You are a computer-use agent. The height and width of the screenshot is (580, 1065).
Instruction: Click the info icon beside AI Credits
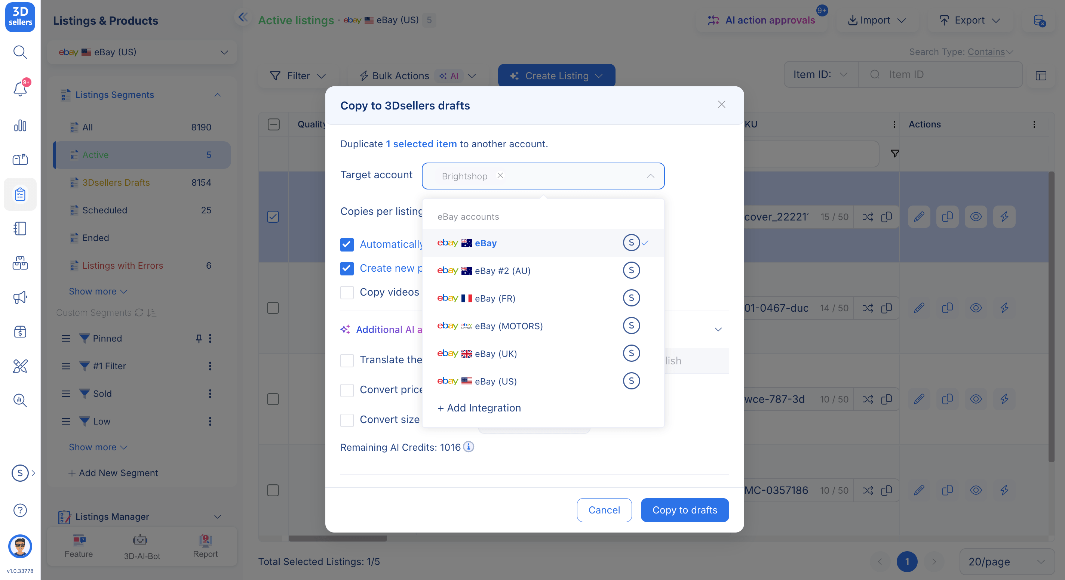pos(469,447)
